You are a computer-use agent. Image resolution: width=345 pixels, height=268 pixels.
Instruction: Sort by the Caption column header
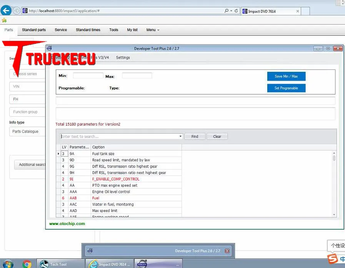pyautogui.click(x=136, y=147)
